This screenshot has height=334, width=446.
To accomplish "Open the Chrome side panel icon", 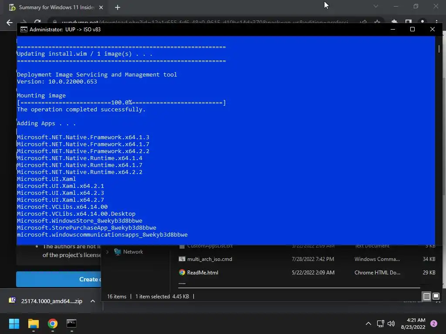I will point(409,22).
